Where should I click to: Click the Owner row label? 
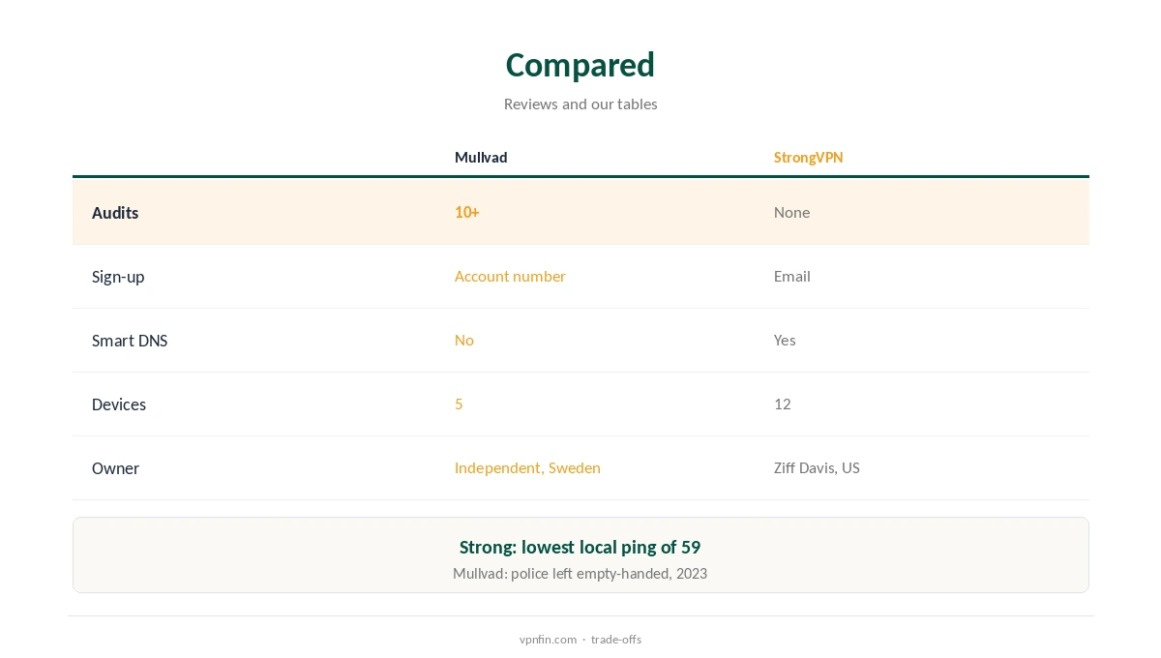[115, 468]
